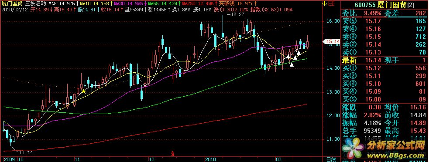Click the yellow anchor icon above the price axis
Viewport: 429px width, 162px height.
coord(325,3)
